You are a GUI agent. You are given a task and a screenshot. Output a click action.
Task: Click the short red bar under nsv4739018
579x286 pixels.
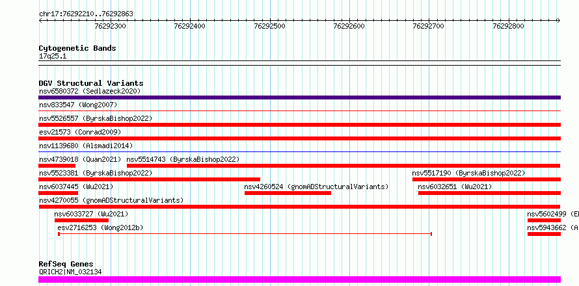[x=57, y=166]
